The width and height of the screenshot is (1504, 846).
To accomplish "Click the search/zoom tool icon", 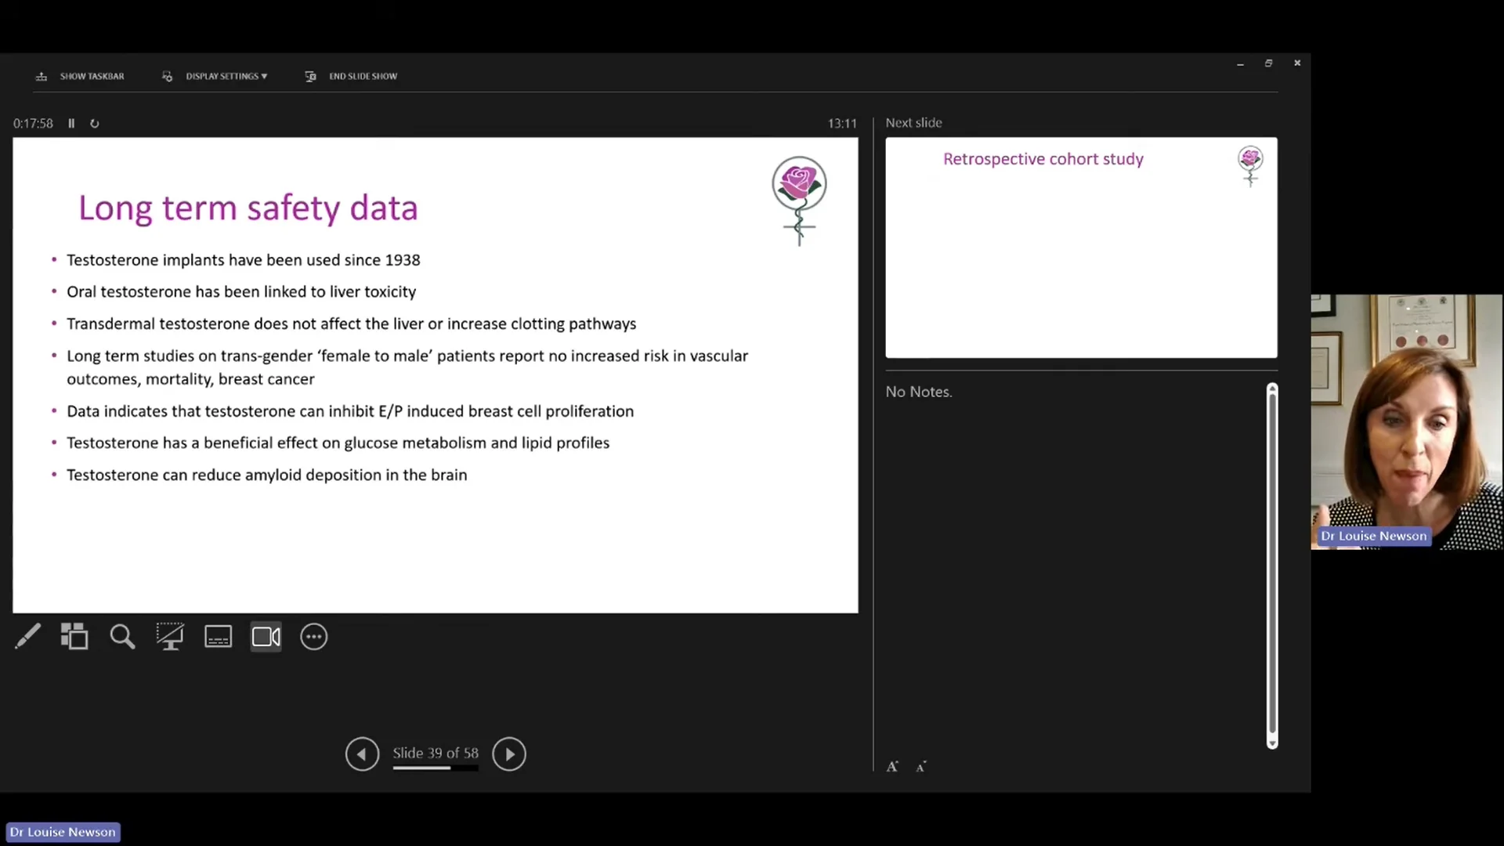I will coord(122,636).
